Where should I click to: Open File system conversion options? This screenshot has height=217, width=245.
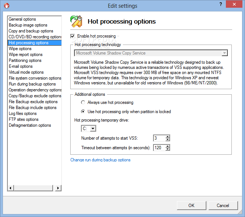(35, 78)
